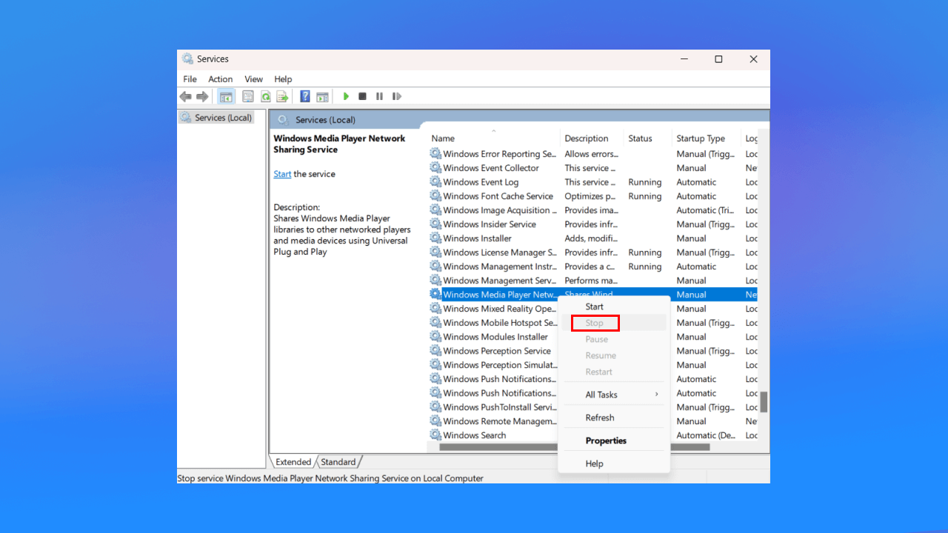
Task: Select the Windows Management Instr... row
Action: 594,266
